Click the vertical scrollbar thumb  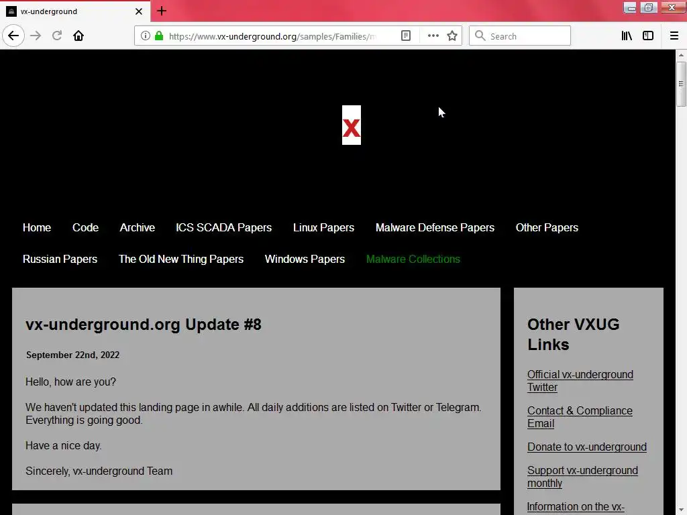click(681, 84)
